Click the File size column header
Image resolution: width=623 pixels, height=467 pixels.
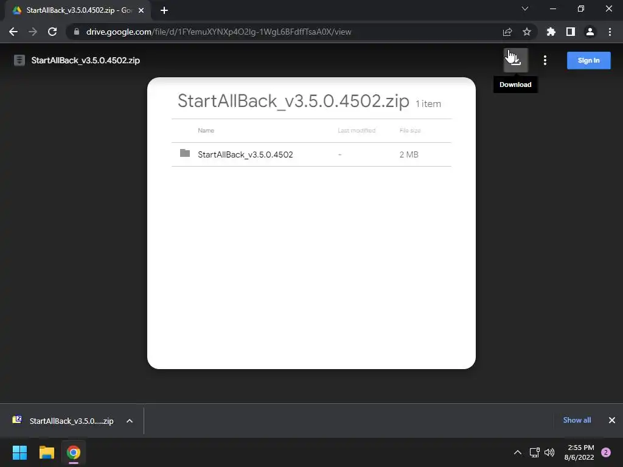tap(410, 130)
